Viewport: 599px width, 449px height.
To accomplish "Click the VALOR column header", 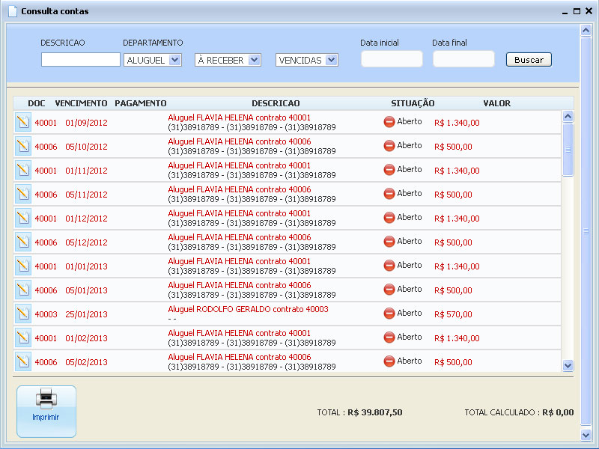I will 496,103.
